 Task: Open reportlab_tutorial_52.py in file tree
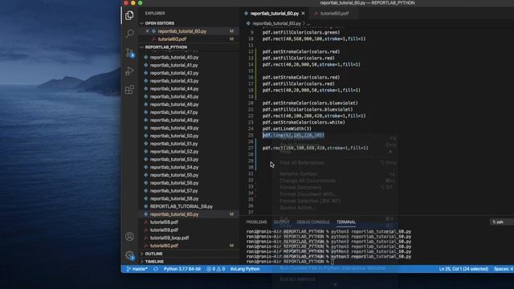tap(174, 152)
